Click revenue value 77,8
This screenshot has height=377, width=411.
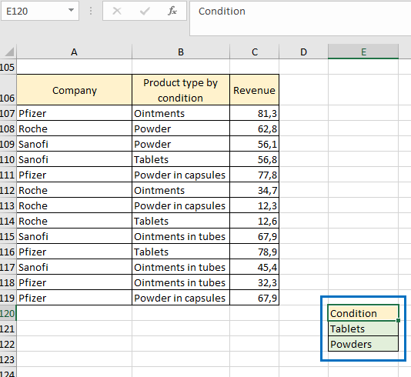[254, 175]
